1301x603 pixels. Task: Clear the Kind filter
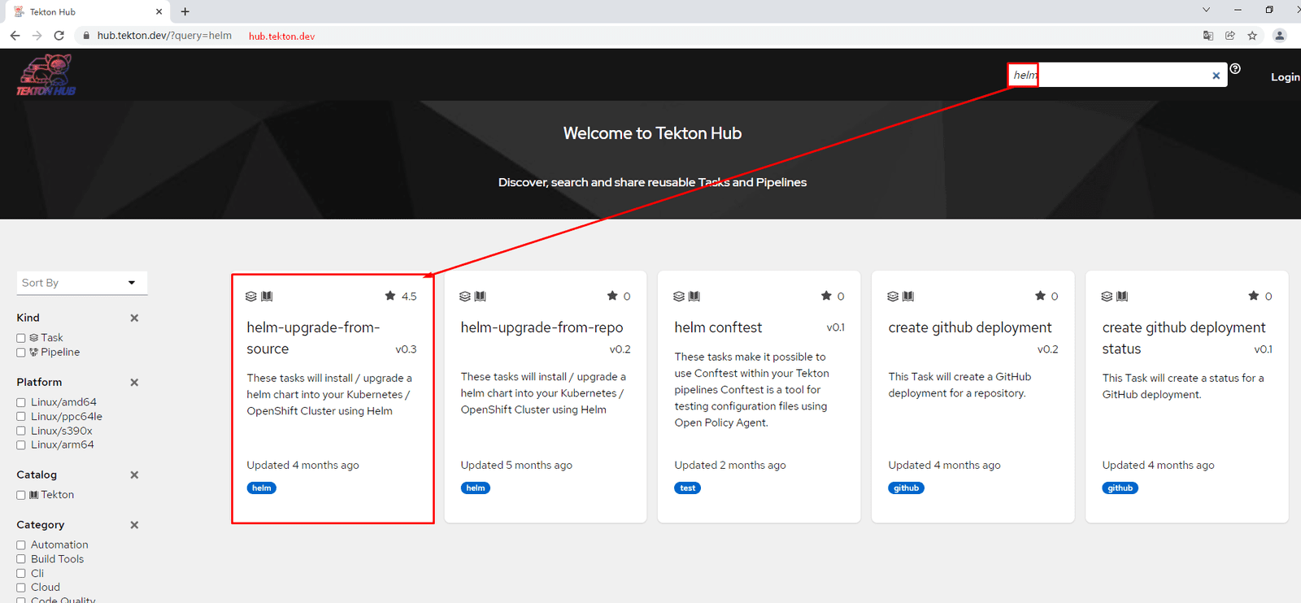134,318
